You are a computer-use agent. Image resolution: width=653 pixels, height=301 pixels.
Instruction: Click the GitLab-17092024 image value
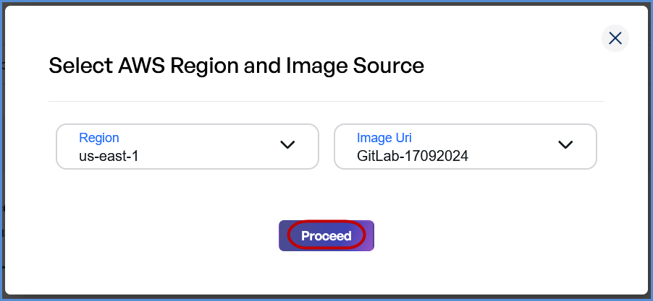pos(412,155)
